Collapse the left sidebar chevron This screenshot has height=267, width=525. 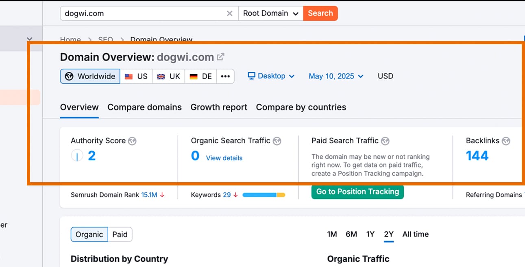pos(29,39)
